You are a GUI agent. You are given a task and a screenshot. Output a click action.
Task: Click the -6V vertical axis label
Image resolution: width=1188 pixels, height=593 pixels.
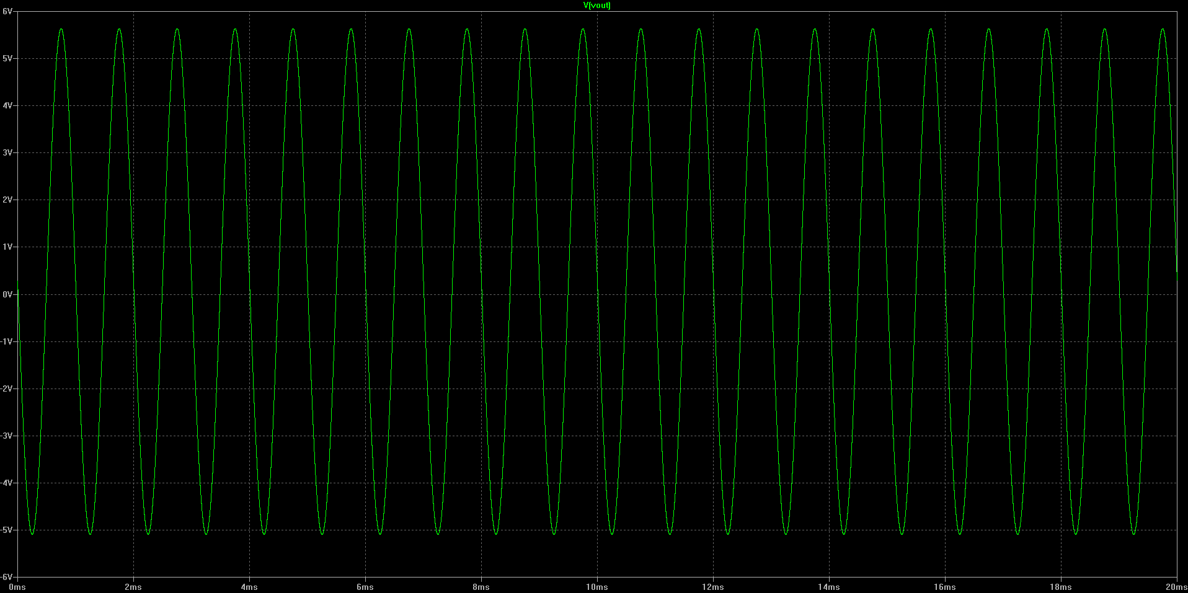coord(6,577)
